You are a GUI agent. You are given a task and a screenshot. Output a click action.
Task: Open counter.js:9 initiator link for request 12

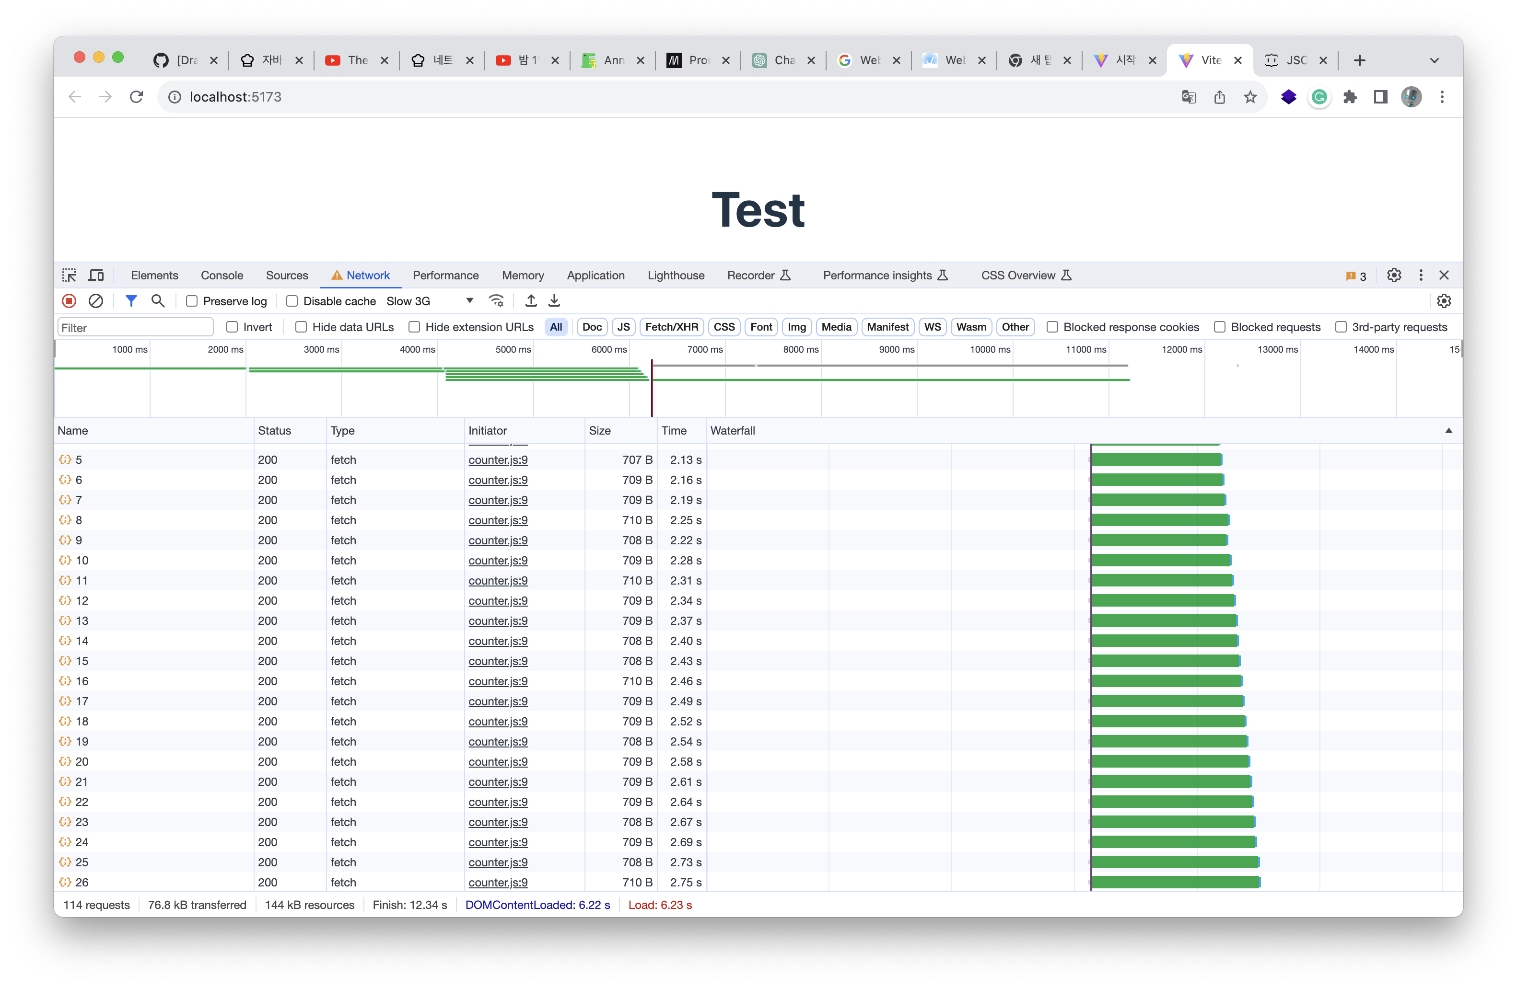[498, 601]
